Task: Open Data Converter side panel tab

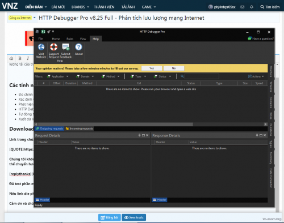Action: coord(271,178)
